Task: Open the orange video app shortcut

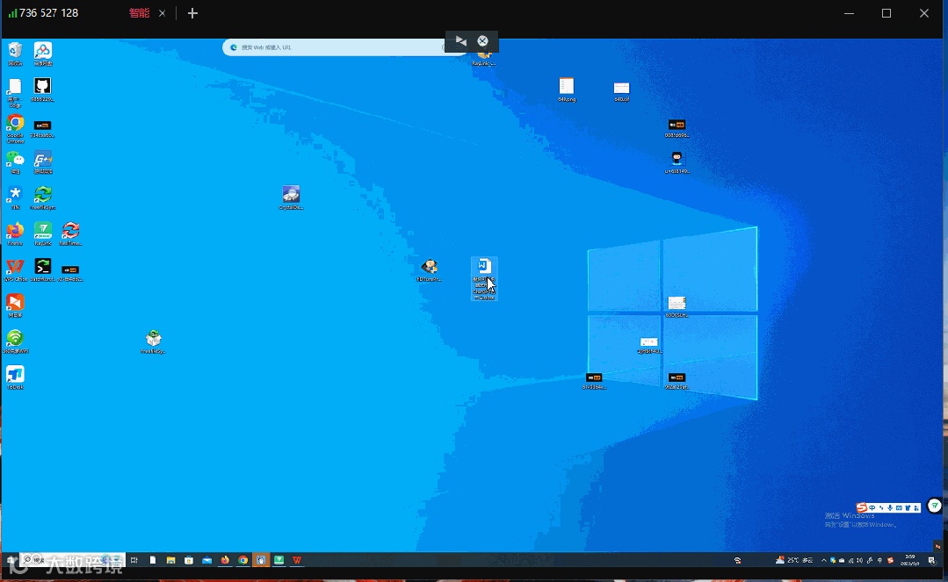Action: [x=15, y=305]
